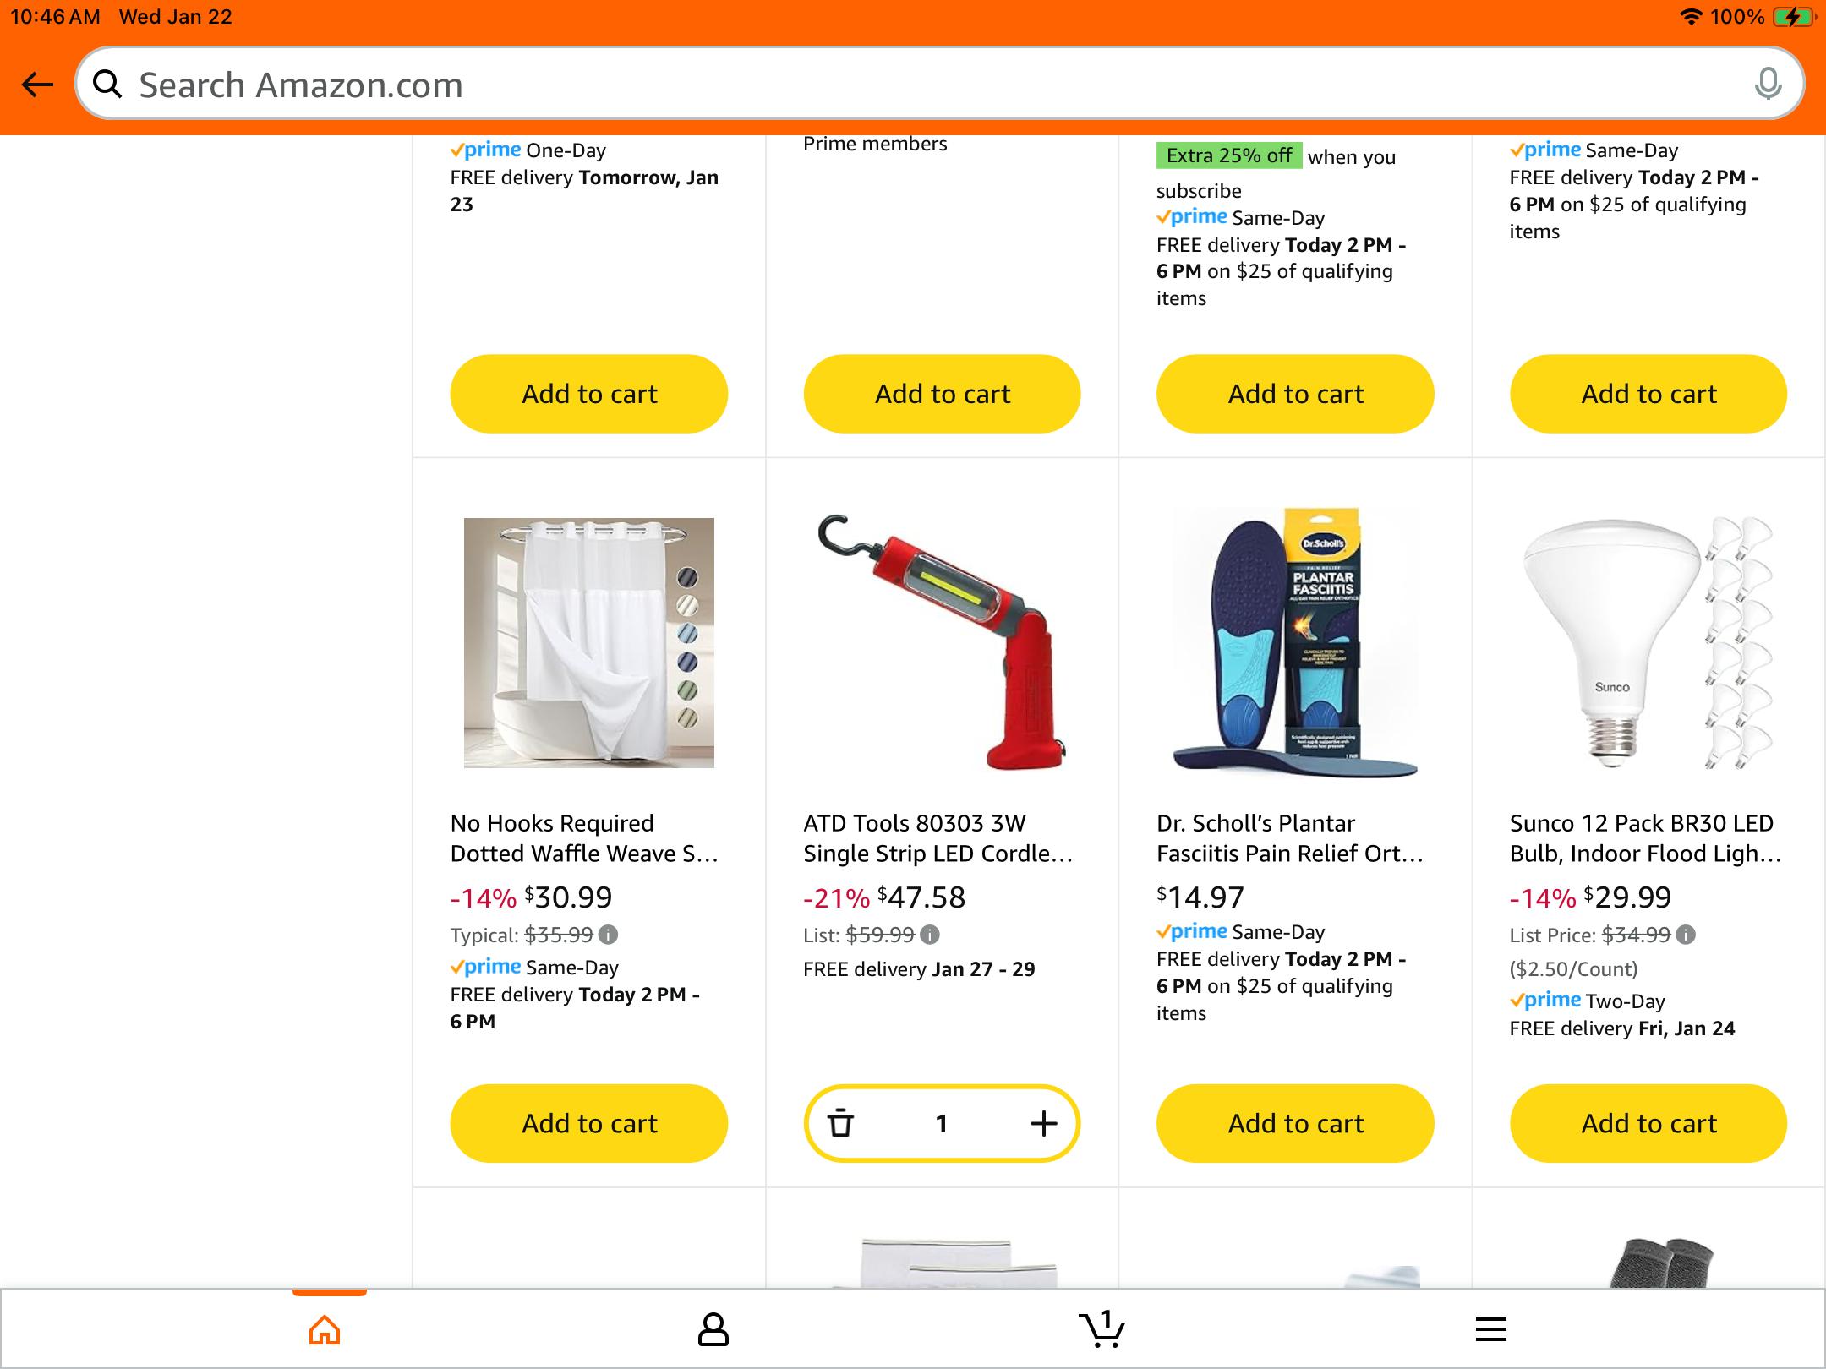Image resolution: width=1826 pixels, height=1369 pixels.
Task: Add Dr. Scholl's insoles to cart
Action: (1295, 1123)
